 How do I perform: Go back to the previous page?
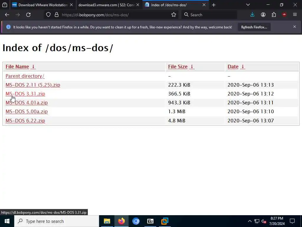[x=7, y=15]
